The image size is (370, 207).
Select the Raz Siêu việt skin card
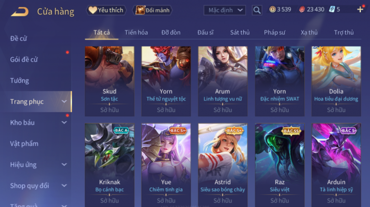tap(280, 165)
